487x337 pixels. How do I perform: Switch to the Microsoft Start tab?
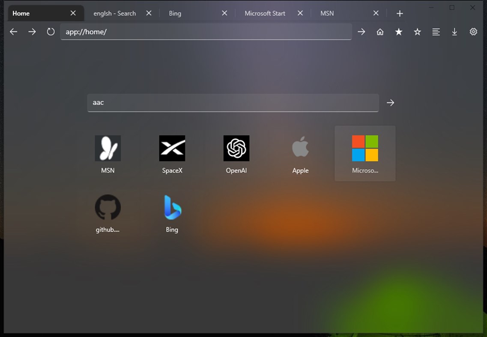265,13
